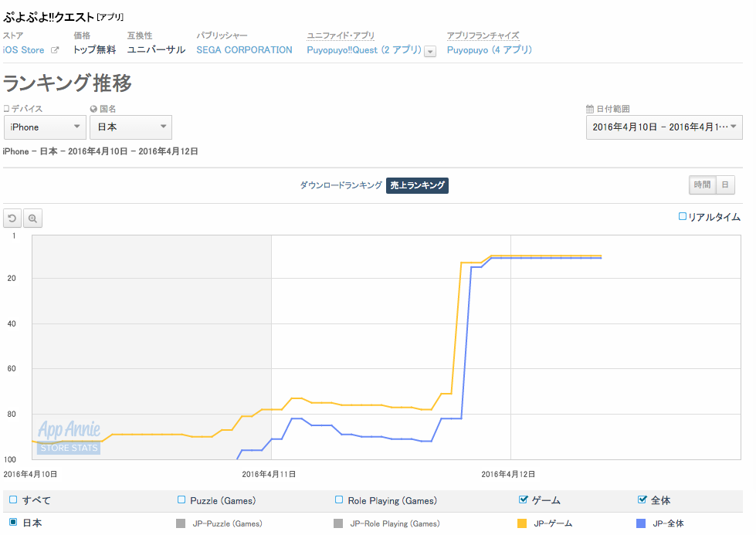Open the Puyopuyo (4 アプリ) franchise link
Screen dimensions: 756x535
[x=490, y=50]
